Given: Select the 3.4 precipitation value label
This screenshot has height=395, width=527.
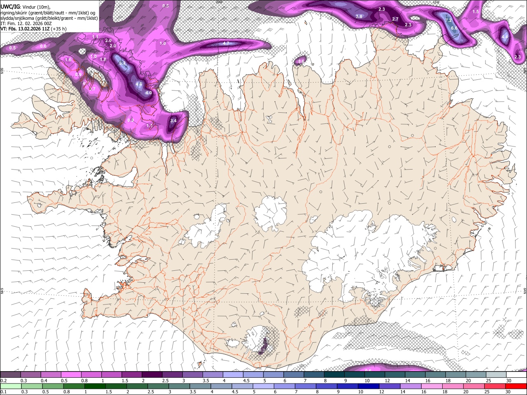Looking at the screenshot, I should [173, 121].
